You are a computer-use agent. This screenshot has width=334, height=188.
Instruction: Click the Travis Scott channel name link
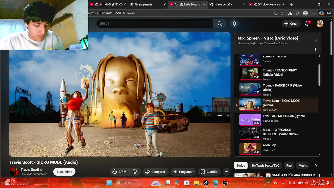click(x=30, y=169)
